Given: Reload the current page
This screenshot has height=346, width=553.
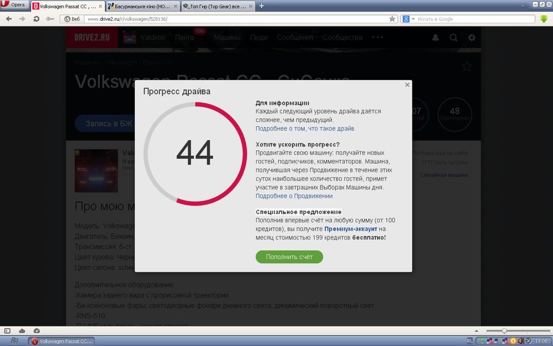Looking at the screenshot, I should [36, 18].
